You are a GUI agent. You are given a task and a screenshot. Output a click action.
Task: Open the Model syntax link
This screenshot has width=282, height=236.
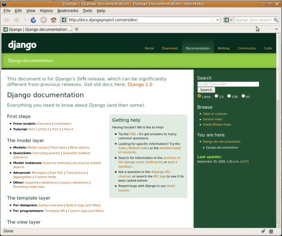37,147
